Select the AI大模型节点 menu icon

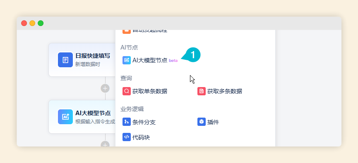(127, 60)
